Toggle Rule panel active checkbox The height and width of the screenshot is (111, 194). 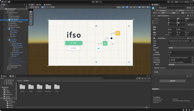(x=157, y=8)
